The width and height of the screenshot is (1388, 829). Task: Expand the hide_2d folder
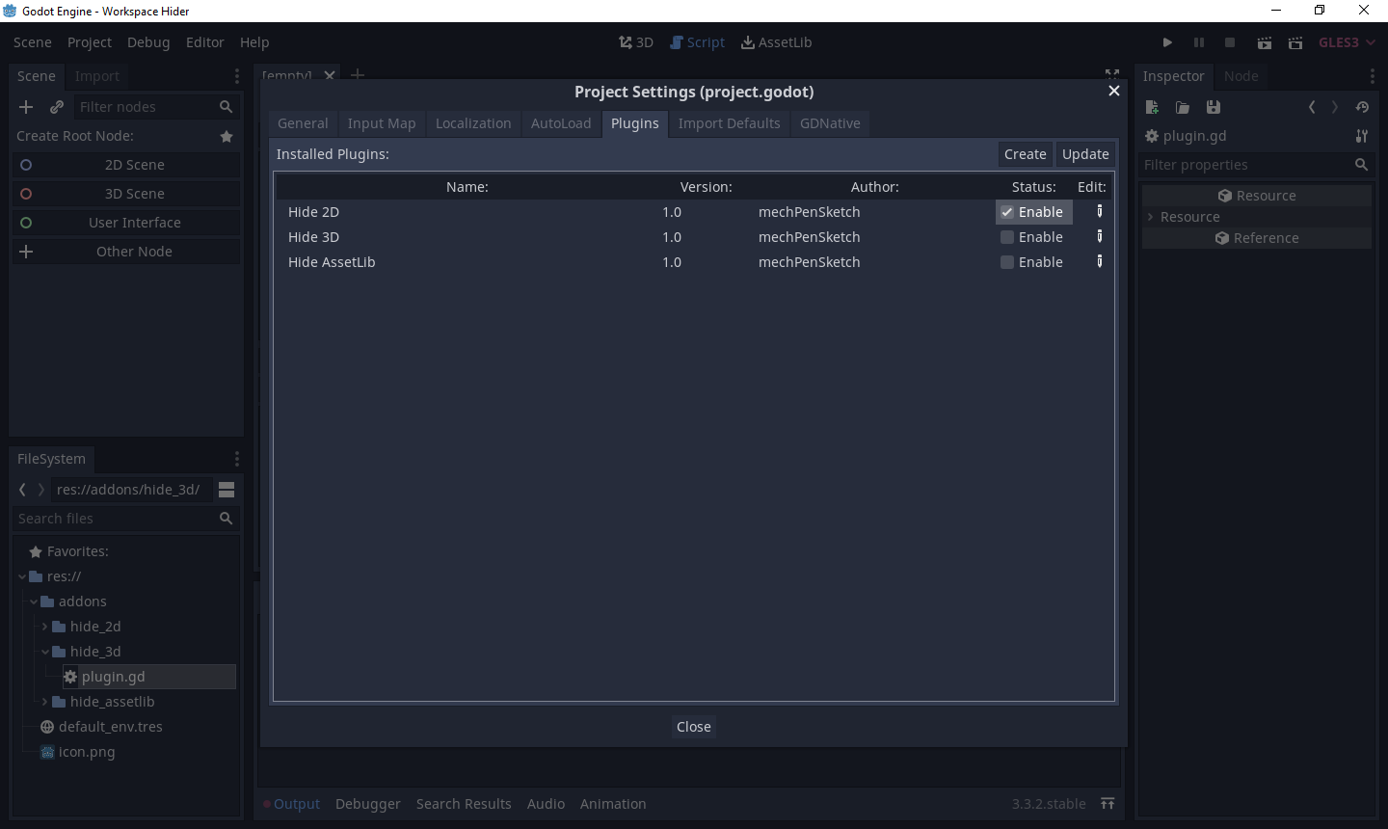45,627
